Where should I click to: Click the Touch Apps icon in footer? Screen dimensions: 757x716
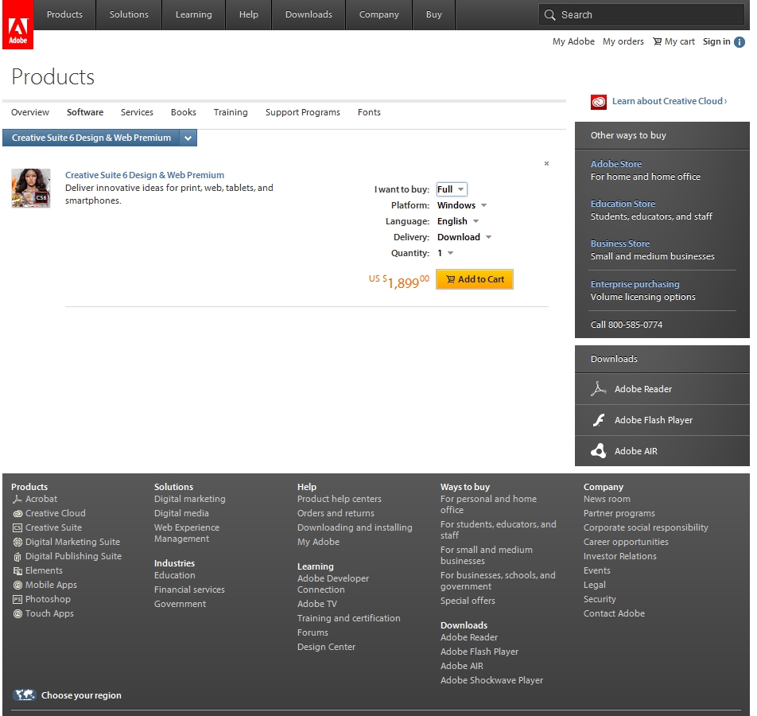click(x=17, y=613)
